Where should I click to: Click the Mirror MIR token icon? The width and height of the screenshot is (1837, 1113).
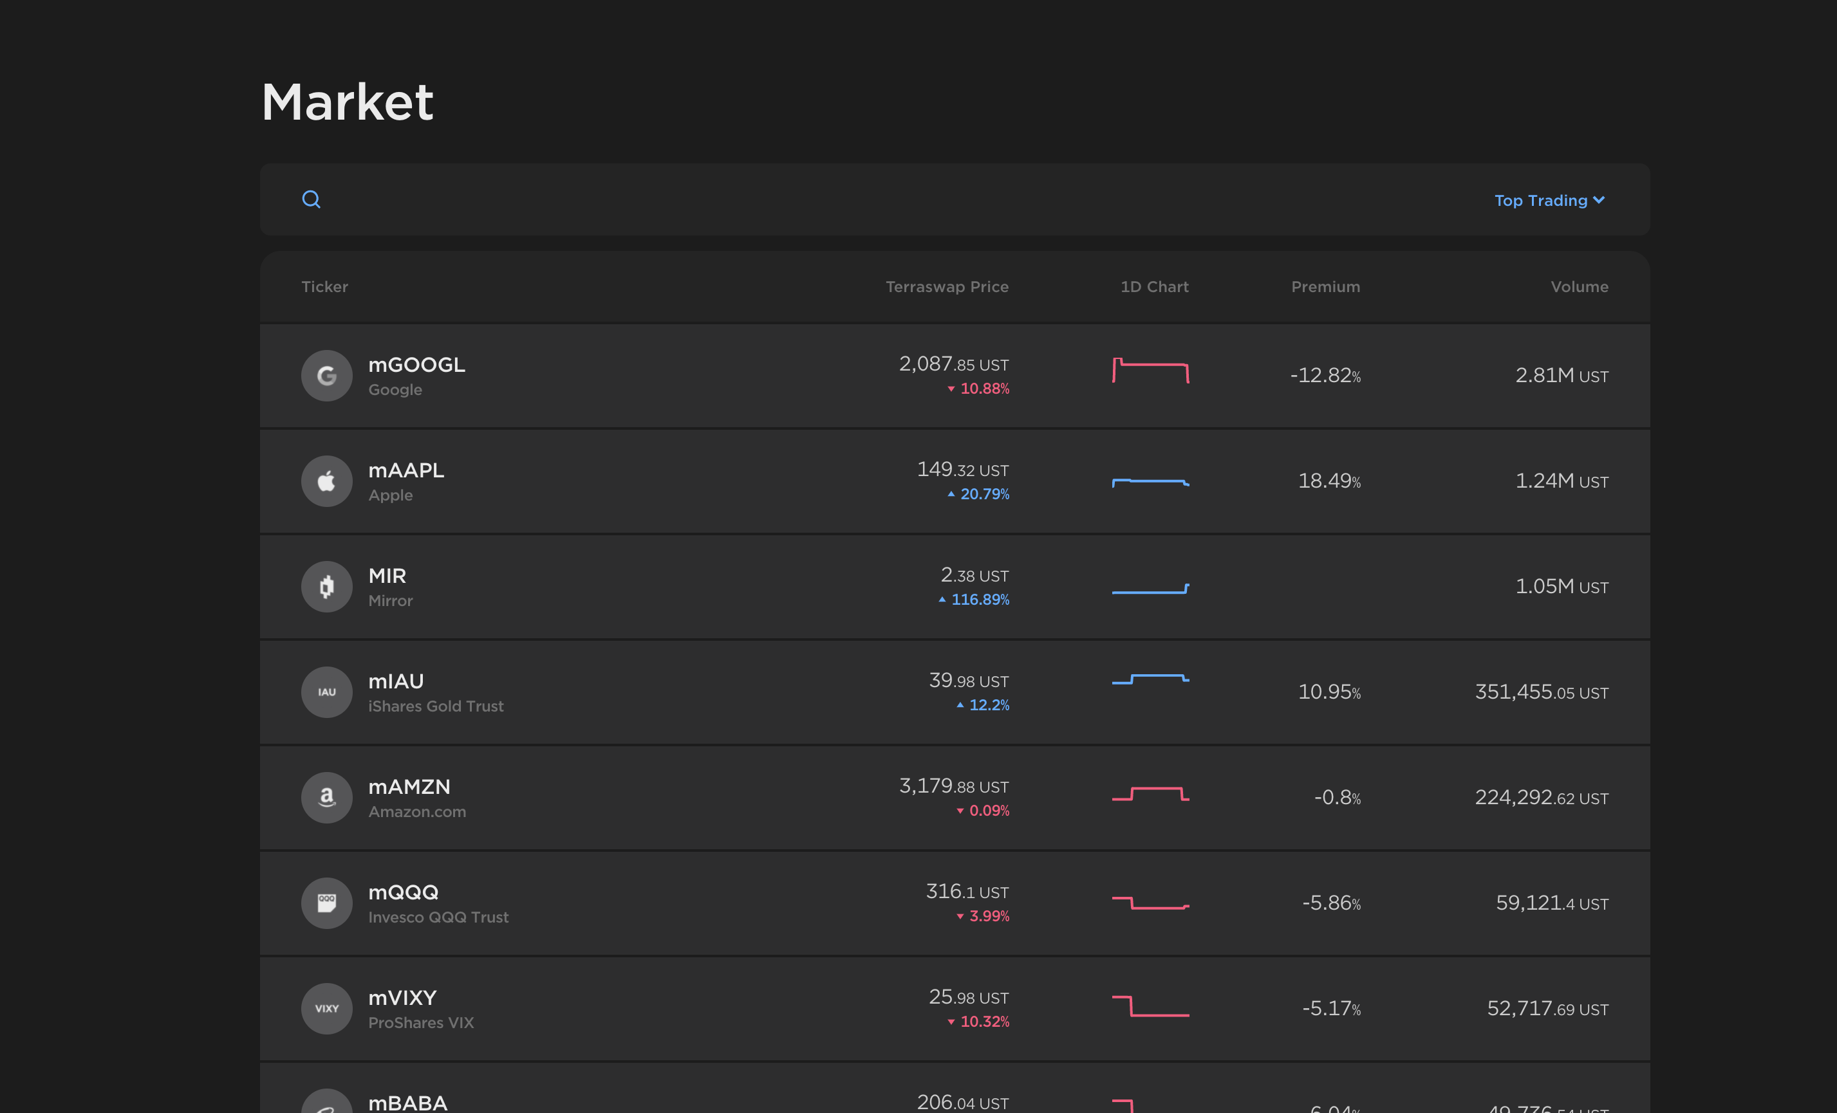[326, 587]
